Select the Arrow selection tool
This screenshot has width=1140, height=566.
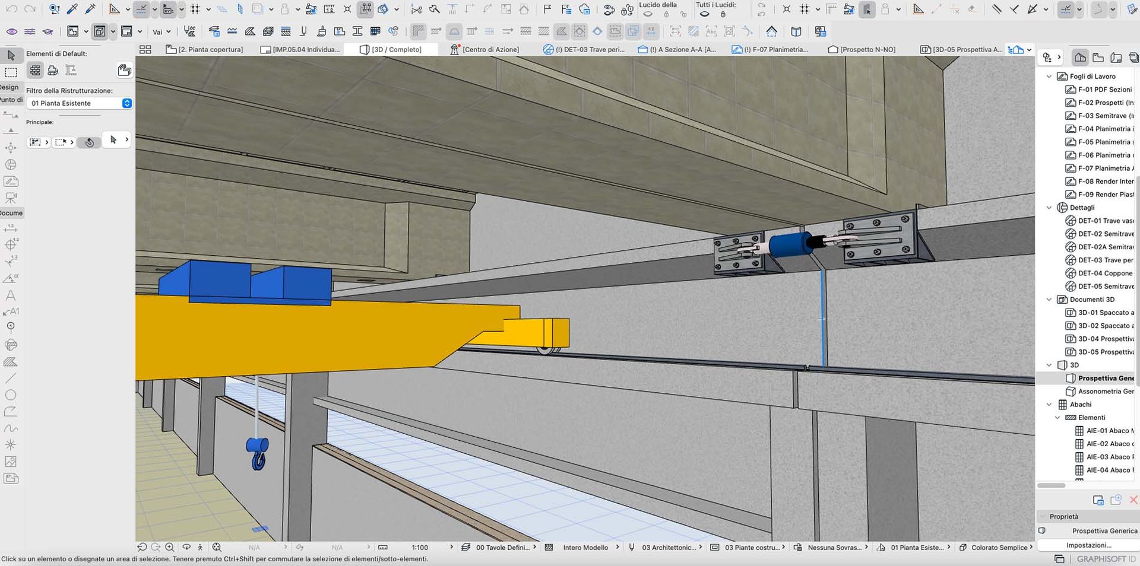11,55
